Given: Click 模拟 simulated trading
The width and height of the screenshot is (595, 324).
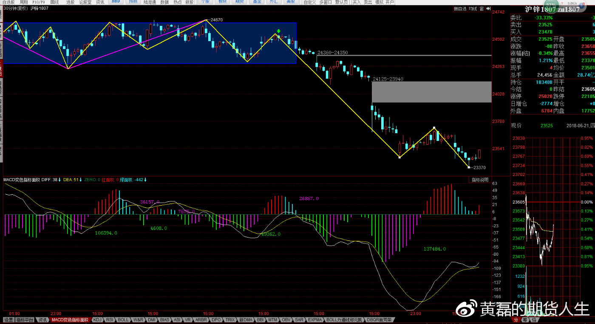Looking at the screenshot, I should (x=379, y=2).
